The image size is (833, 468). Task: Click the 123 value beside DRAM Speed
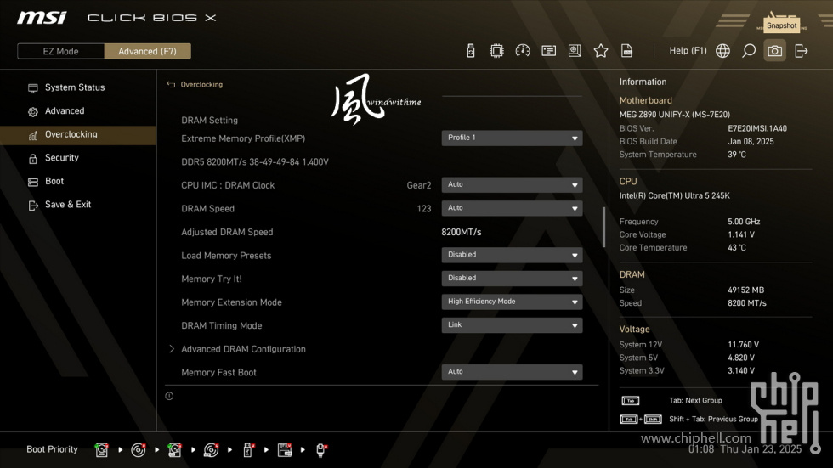tap(424, 209)
